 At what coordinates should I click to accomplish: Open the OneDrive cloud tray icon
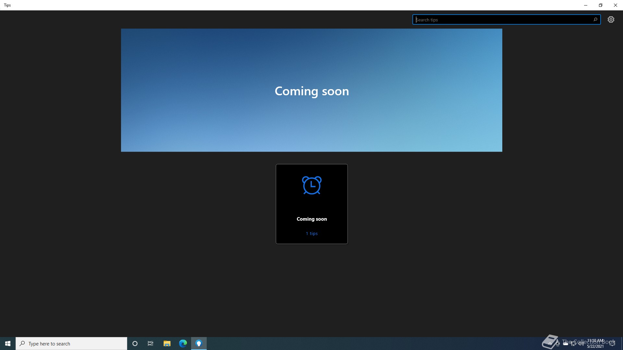[566, 344]
